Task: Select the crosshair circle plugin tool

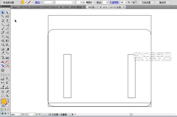Action: pyautogui.click(x=3, y=70)
